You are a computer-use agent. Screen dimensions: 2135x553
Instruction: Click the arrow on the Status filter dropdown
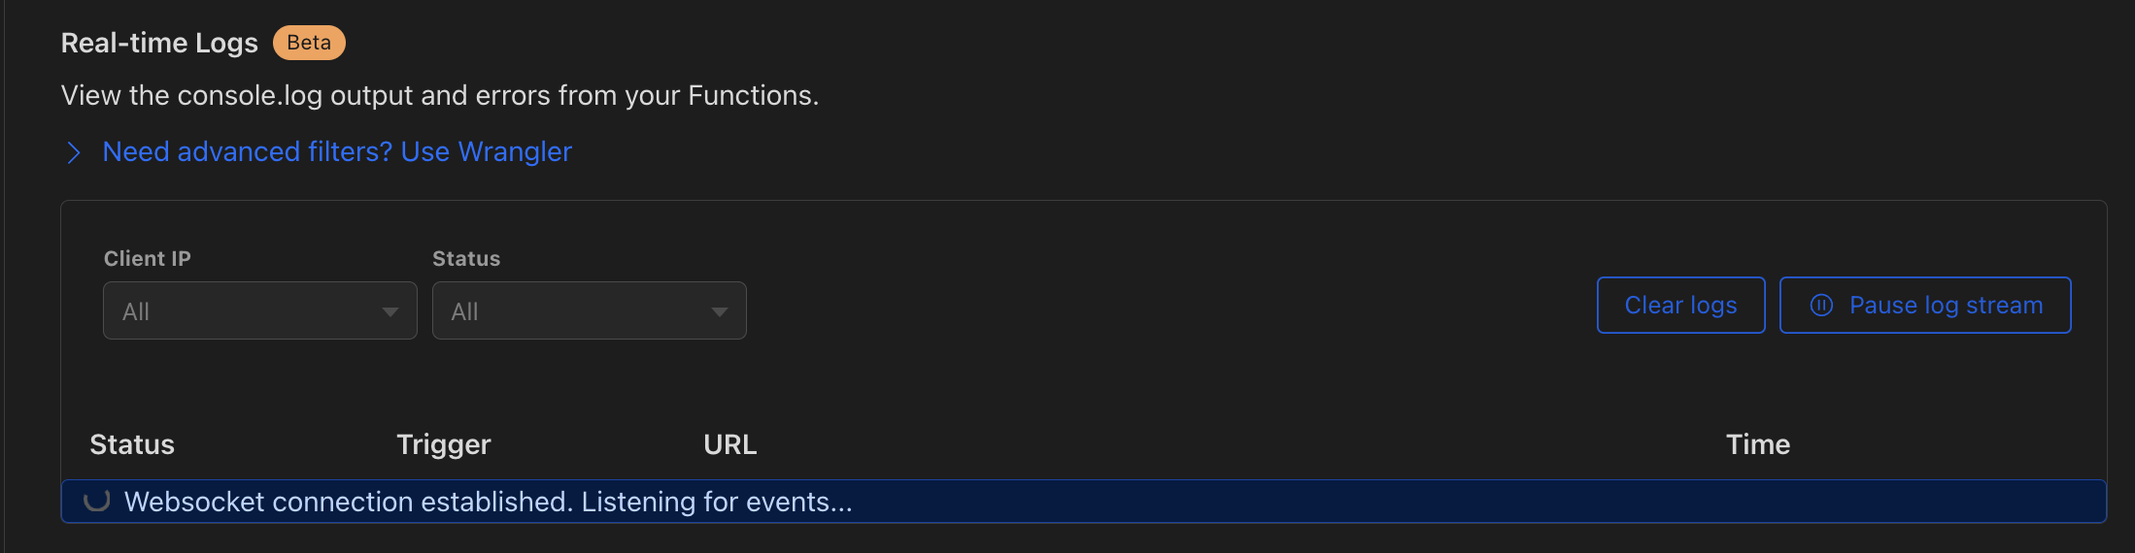[719, 311]
